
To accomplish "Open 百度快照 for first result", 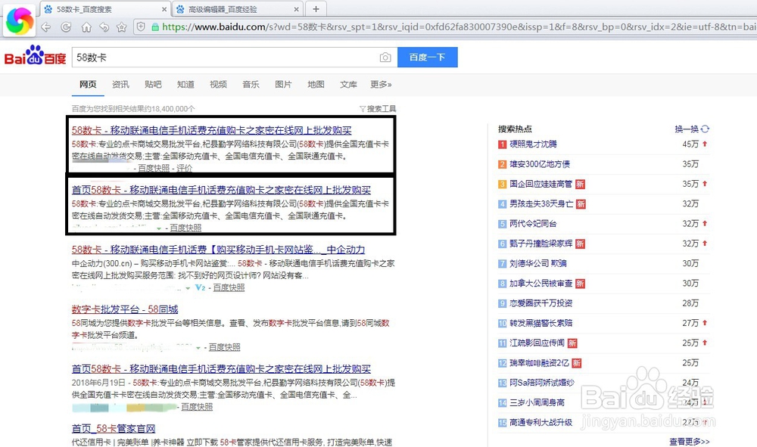I will click(x=154, y=168).
